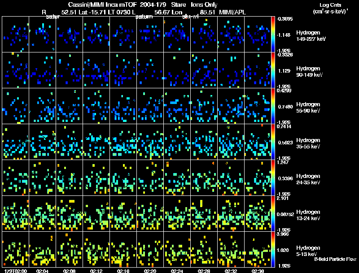Click the color bar beside the 5-13 keV row
This screenshot has width=359, height=273.
(x=273, y=250)
